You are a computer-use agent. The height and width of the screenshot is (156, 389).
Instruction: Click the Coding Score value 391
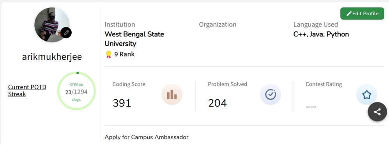point(122,103)
